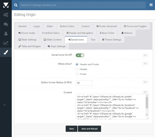Switch to the Header and Navigation tab
Screen dimensions: 155x137
coord(80,33)
